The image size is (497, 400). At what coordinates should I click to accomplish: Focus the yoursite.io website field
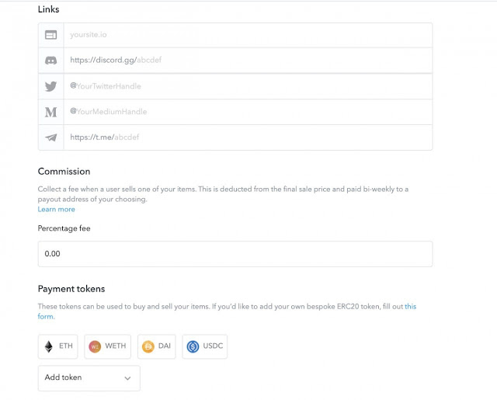point(248,35)
